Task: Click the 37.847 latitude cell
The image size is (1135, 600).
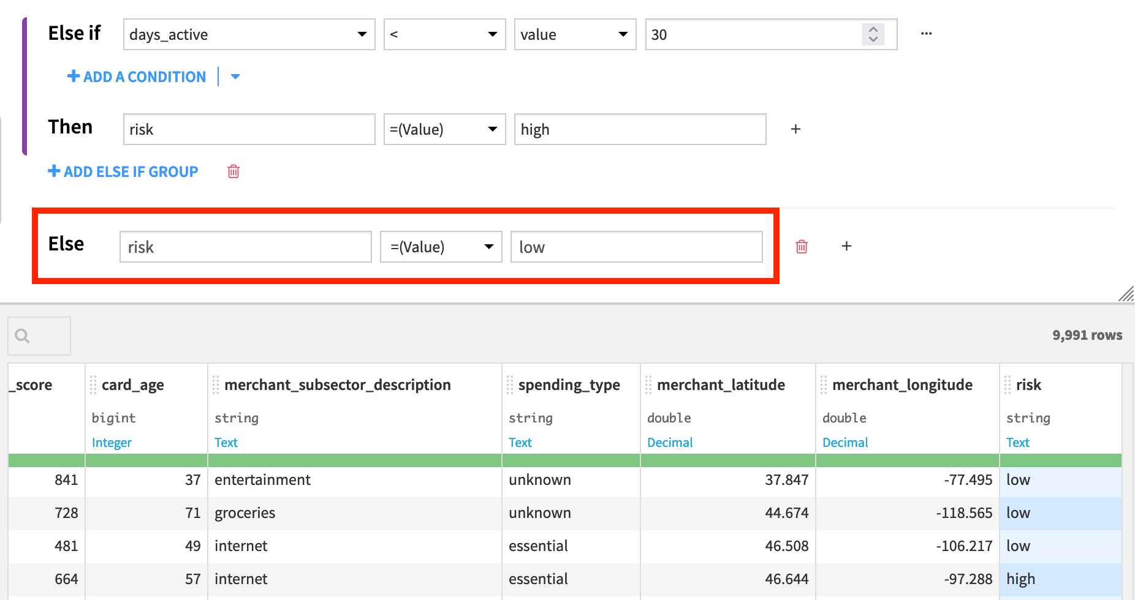Action: point(728,480)
